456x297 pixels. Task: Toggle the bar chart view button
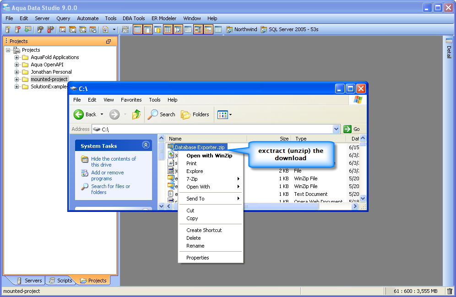tap(208, 29)
